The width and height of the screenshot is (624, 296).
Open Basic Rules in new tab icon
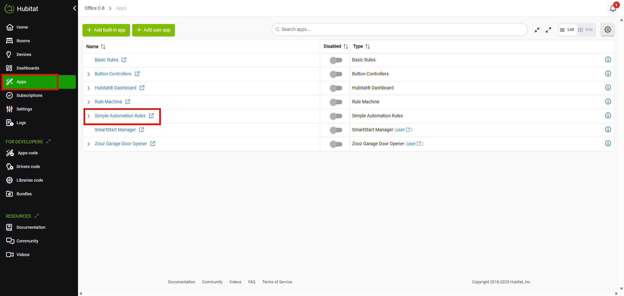(124, 60)
